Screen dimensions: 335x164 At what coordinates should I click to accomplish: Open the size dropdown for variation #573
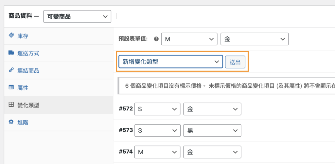click(x=157, y=130)
